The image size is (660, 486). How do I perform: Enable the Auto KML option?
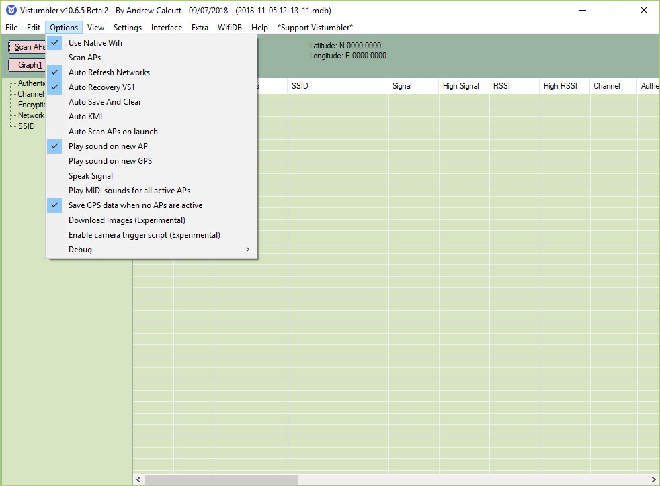point(151,116)
